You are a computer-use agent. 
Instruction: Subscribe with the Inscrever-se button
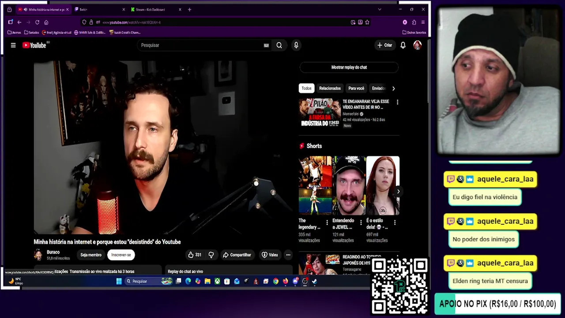121,255
